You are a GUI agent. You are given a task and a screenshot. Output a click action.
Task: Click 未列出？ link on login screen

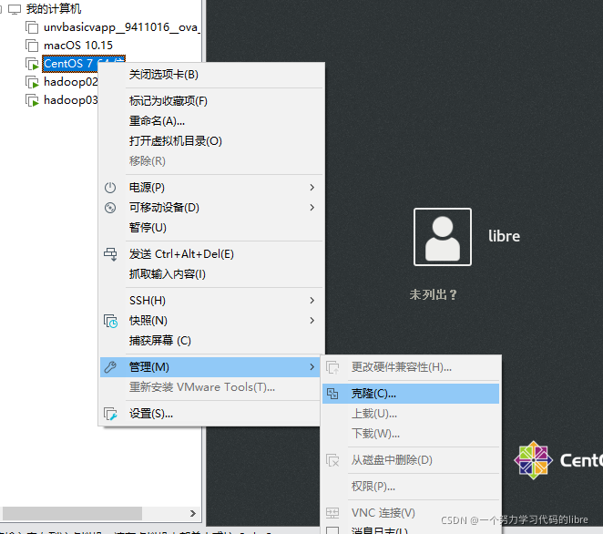click(433, 295)
